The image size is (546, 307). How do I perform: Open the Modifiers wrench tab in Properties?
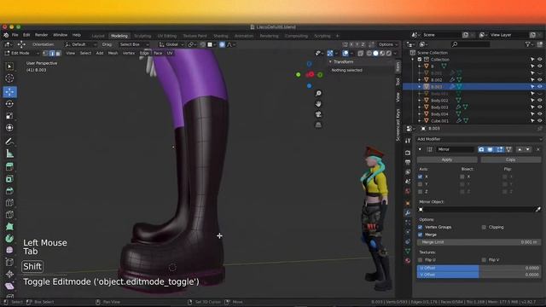pyautogui.click(x=408, y=212)
